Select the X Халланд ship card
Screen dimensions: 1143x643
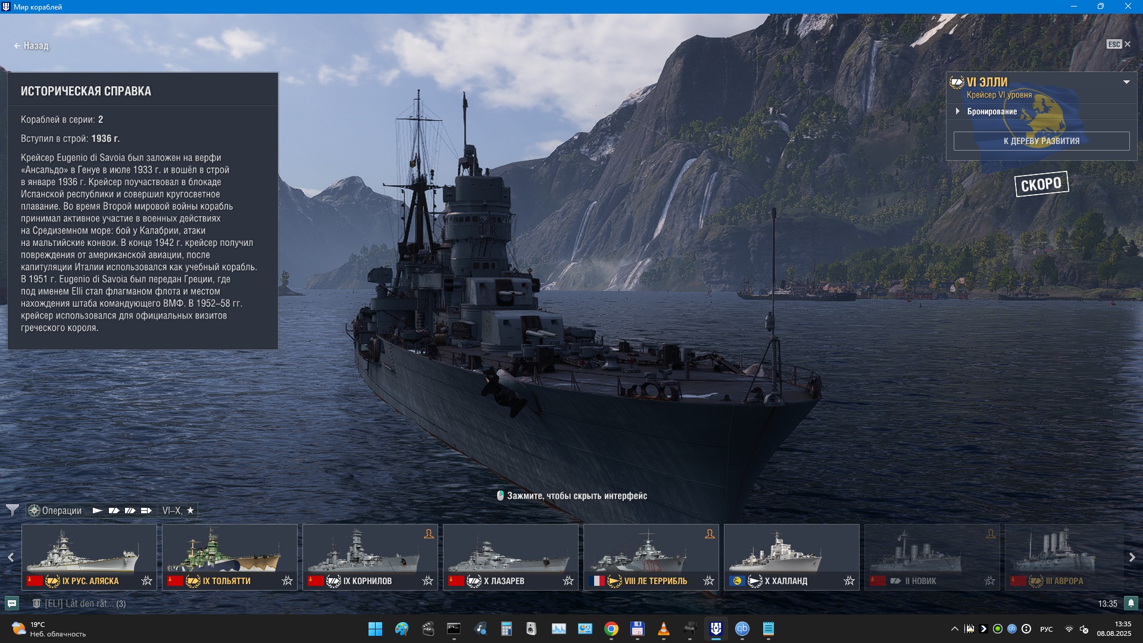(792, 557)
